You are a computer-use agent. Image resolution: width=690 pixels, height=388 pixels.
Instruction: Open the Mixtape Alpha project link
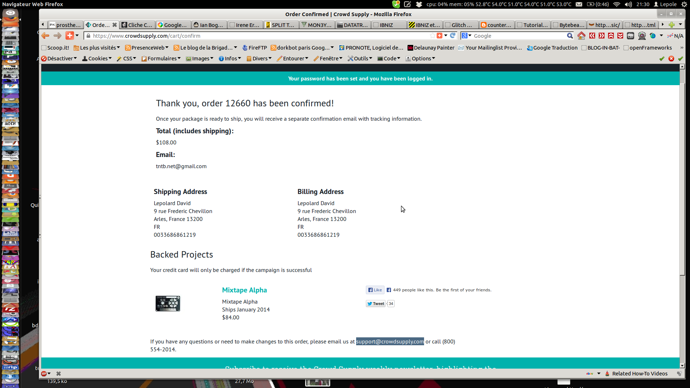244,290
